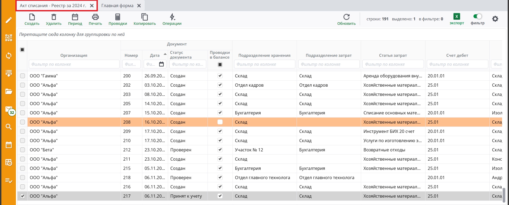Toggle the фильтр switch off
509x205 pixels.
[x=477, y=17]
